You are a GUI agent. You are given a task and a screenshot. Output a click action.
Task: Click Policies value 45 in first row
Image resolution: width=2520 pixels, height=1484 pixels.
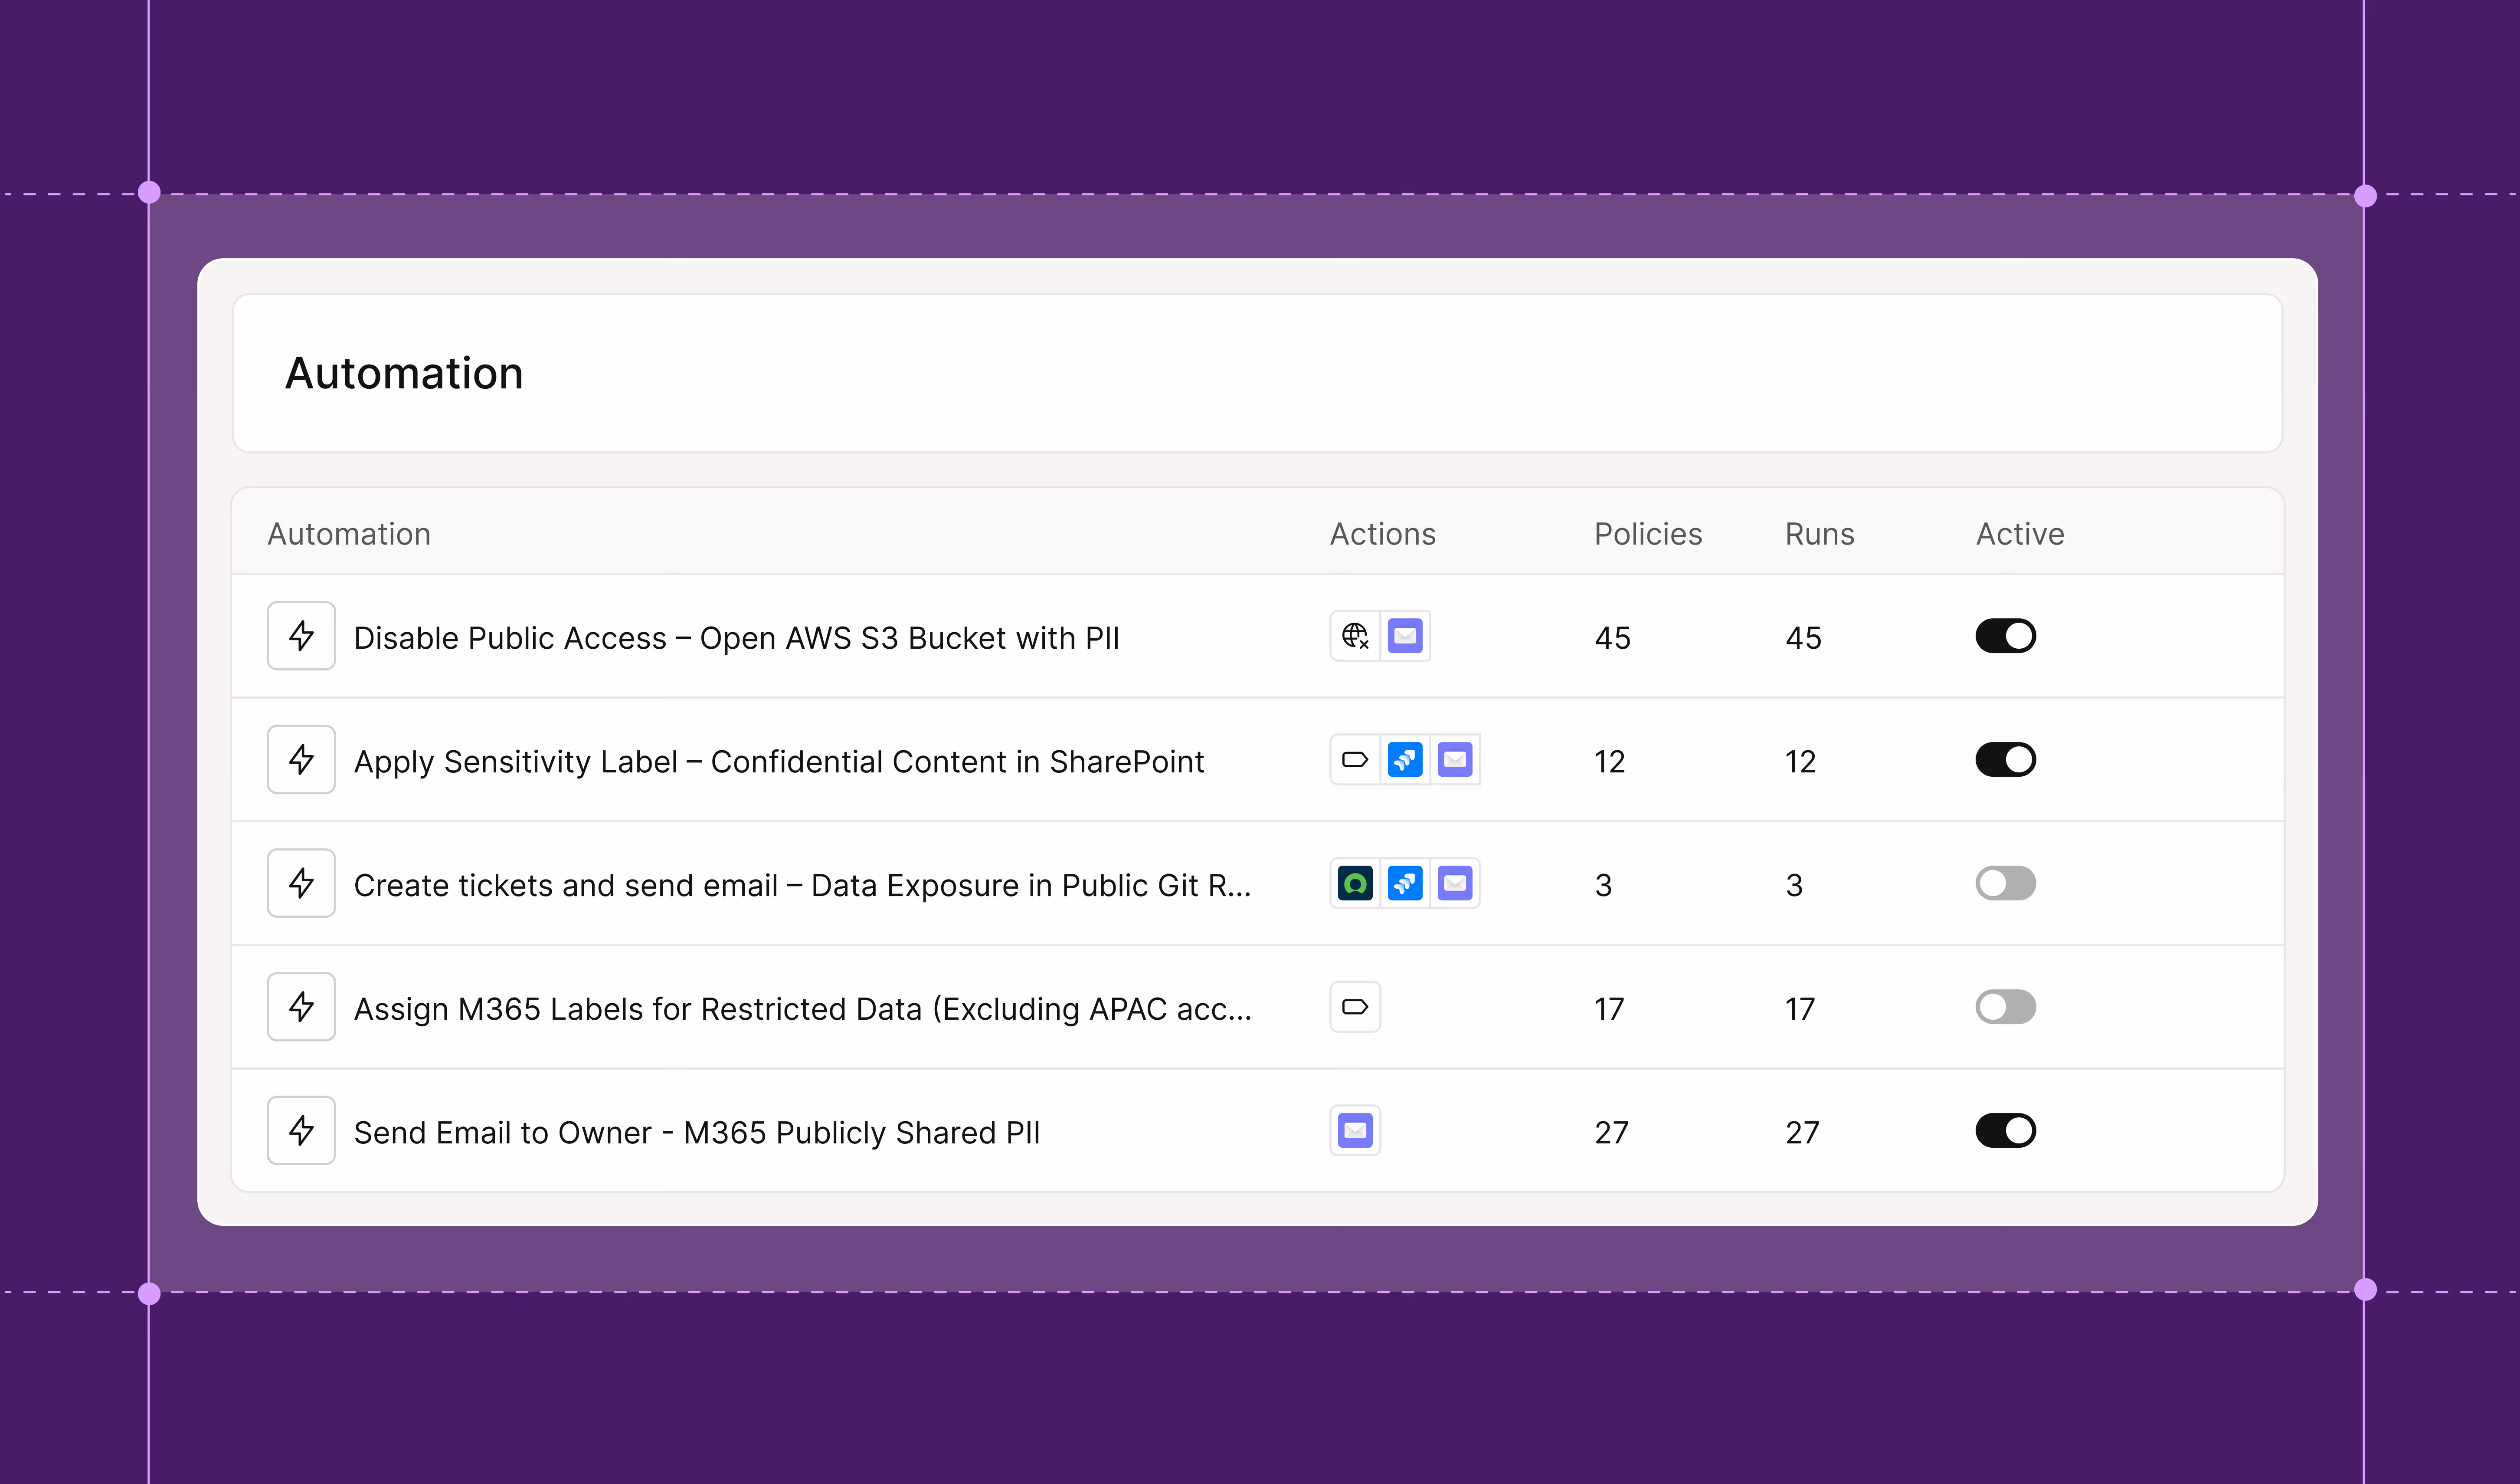click(1612, 638)
